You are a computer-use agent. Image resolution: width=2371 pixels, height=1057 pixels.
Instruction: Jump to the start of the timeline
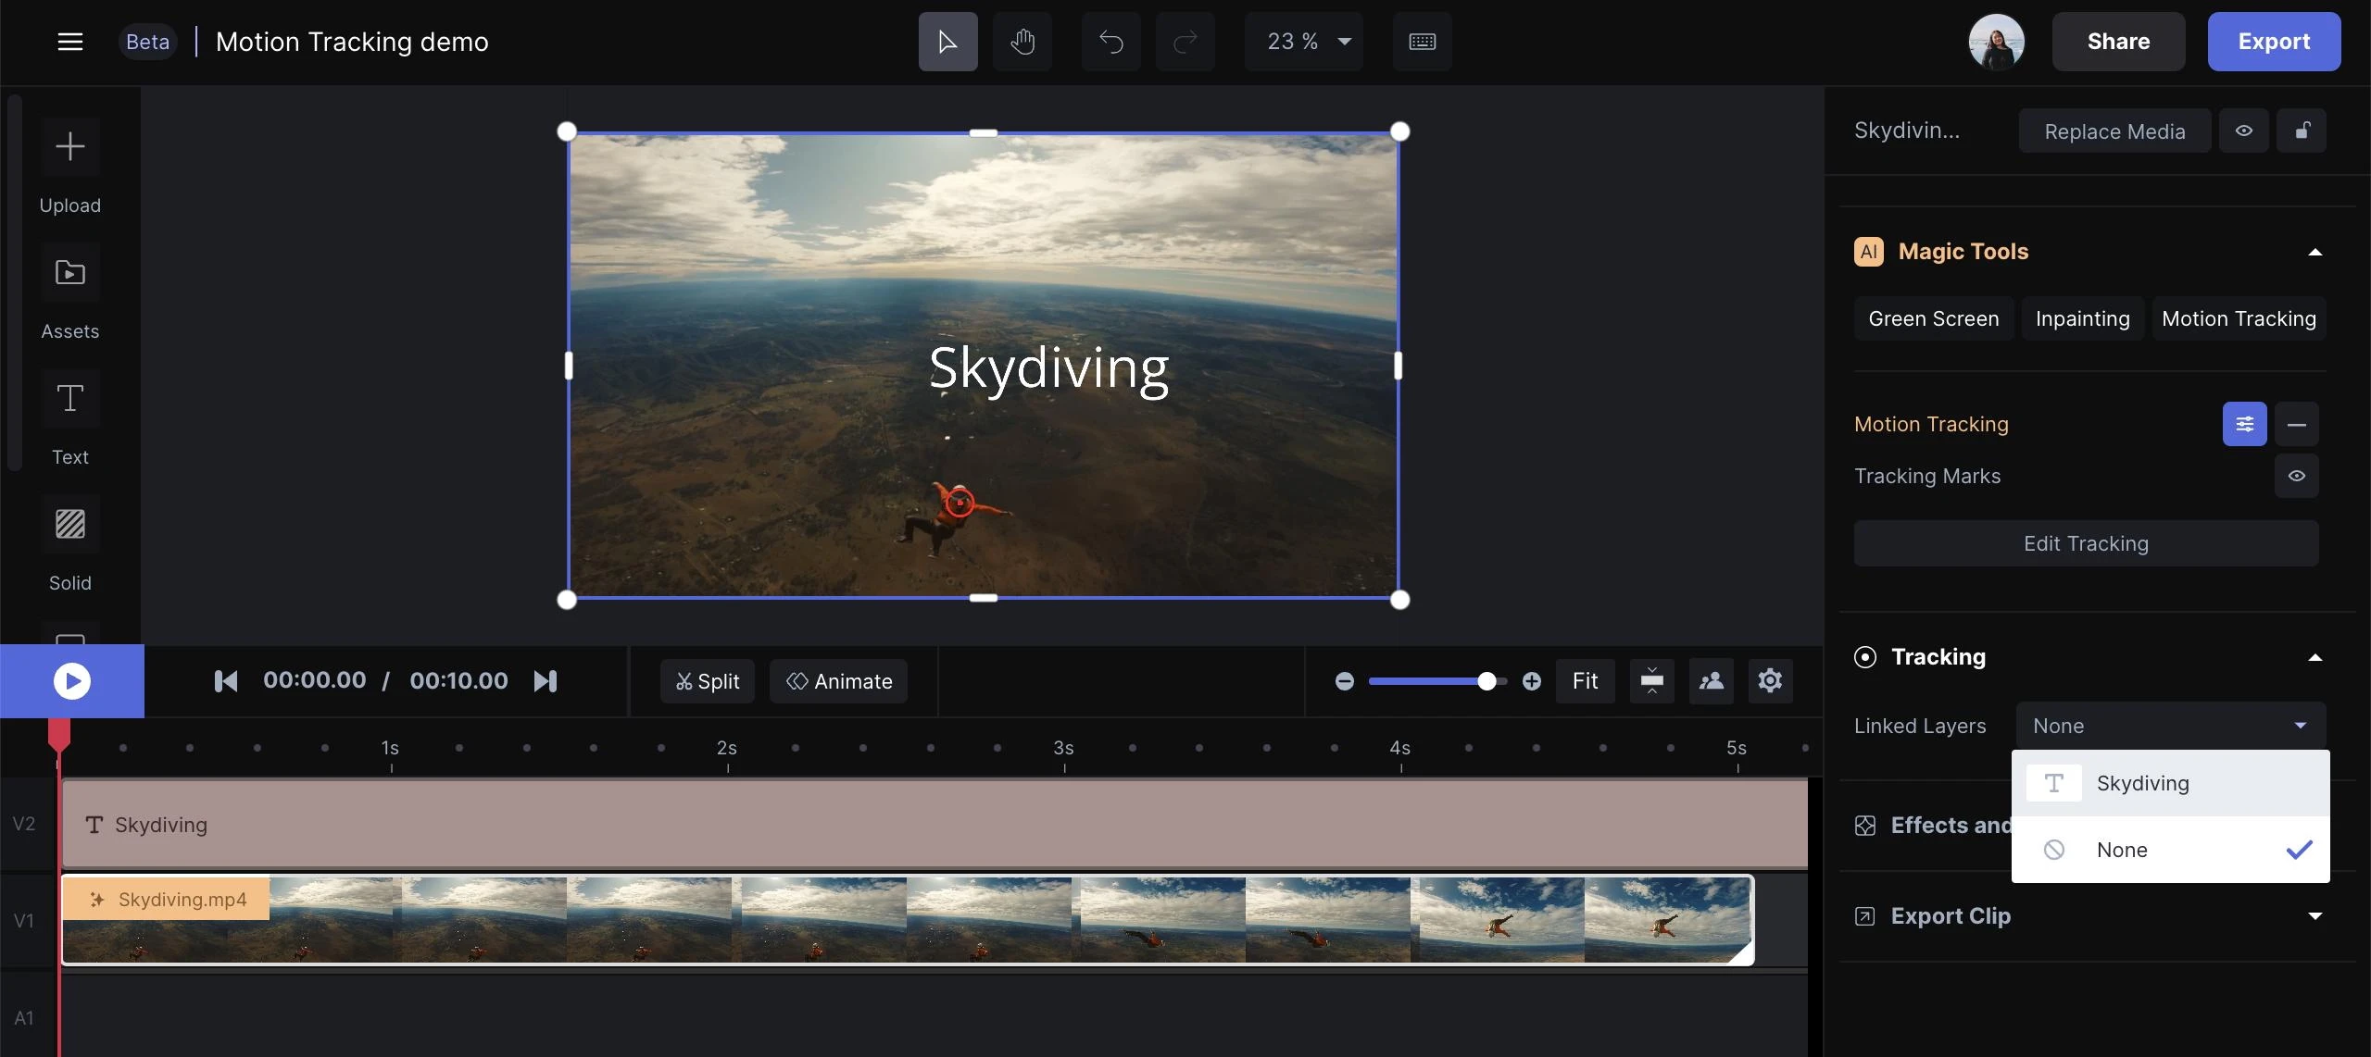226,681
